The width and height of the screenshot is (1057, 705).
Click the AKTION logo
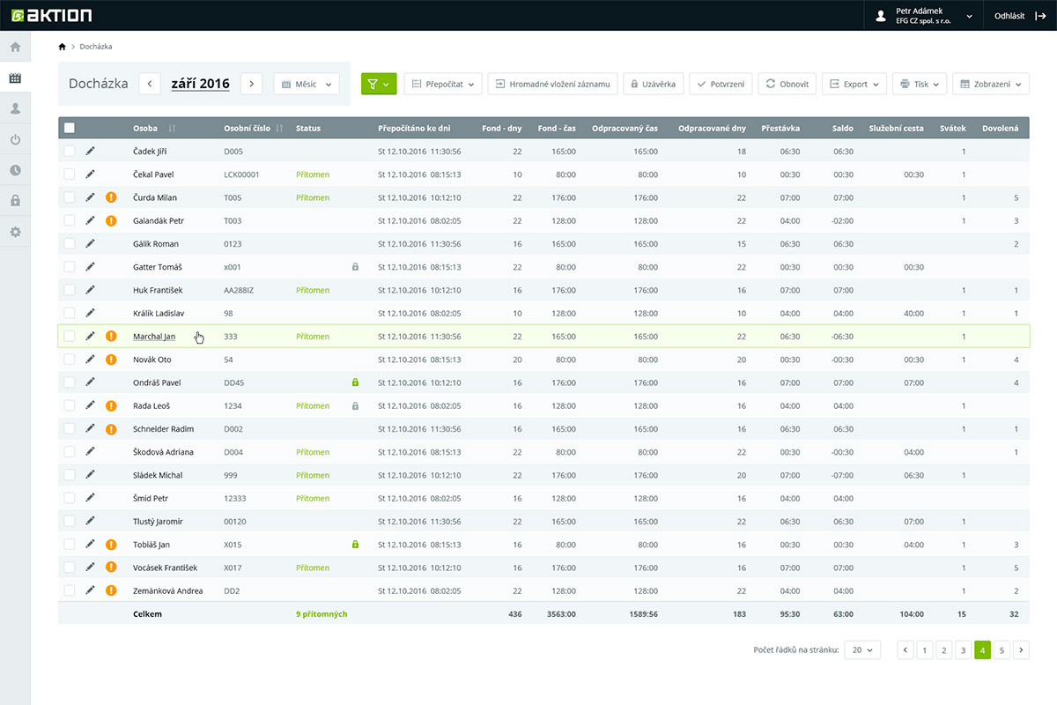(x=52, y=15)
